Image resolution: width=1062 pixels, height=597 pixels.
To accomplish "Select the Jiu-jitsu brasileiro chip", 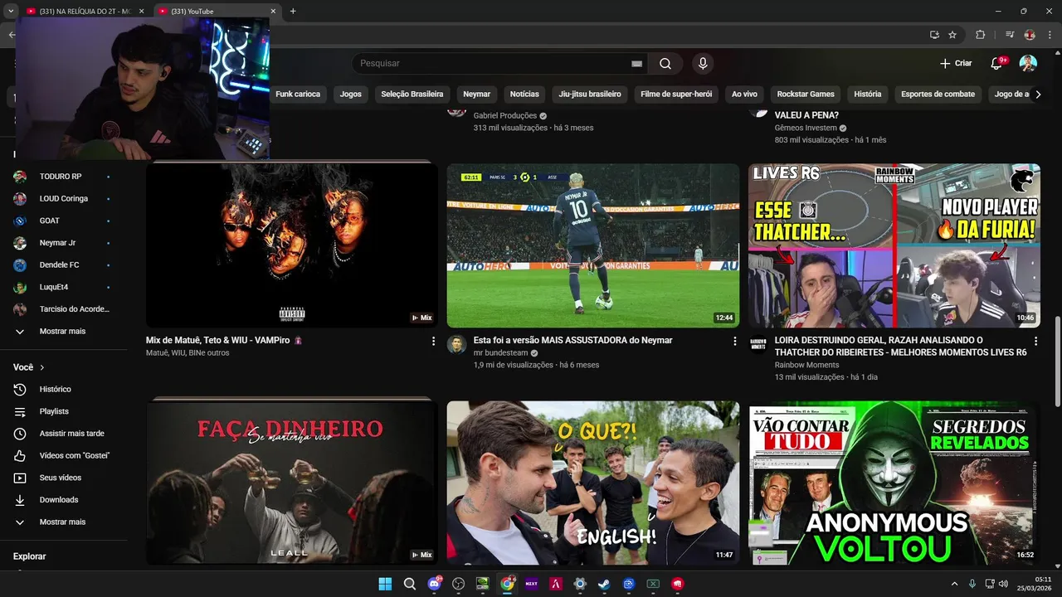I will (x=590, y=94).
